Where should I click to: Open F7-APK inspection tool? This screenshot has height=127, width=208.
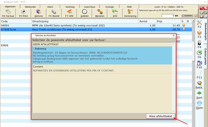click(x=69, y=13)
